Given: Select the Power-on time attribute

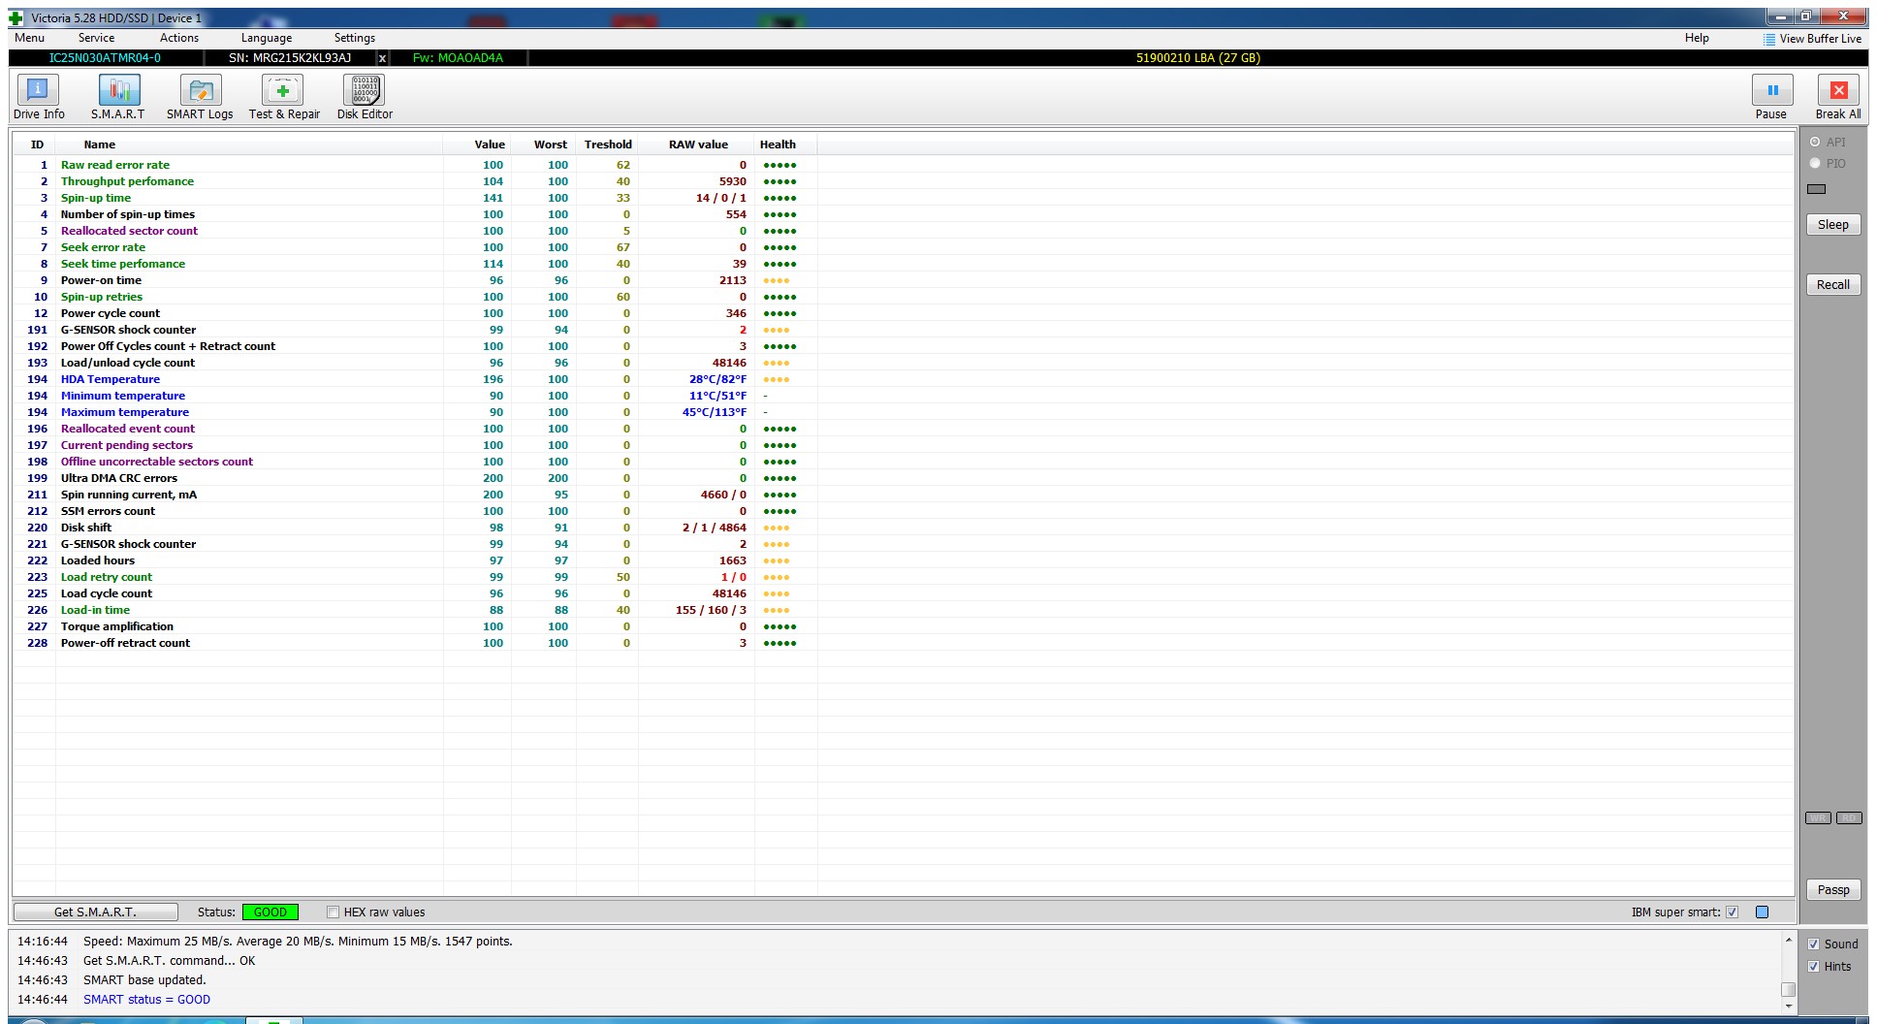Looking at the screenshot, I should 415,280.
